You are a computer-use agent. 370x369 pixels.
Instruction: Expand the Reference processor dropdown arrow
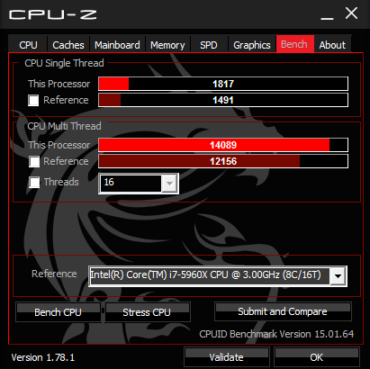338,275
